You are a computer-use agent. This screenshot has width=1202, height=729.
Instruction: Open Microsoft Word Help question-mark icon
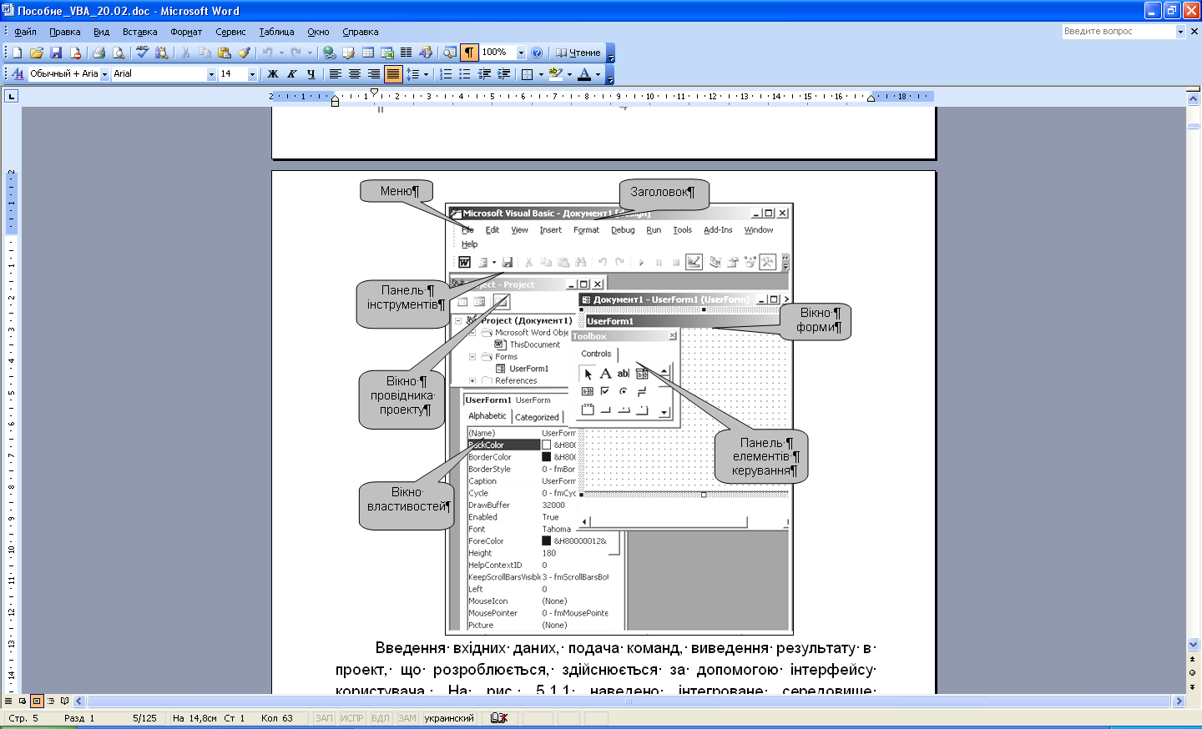pos(537,53)
